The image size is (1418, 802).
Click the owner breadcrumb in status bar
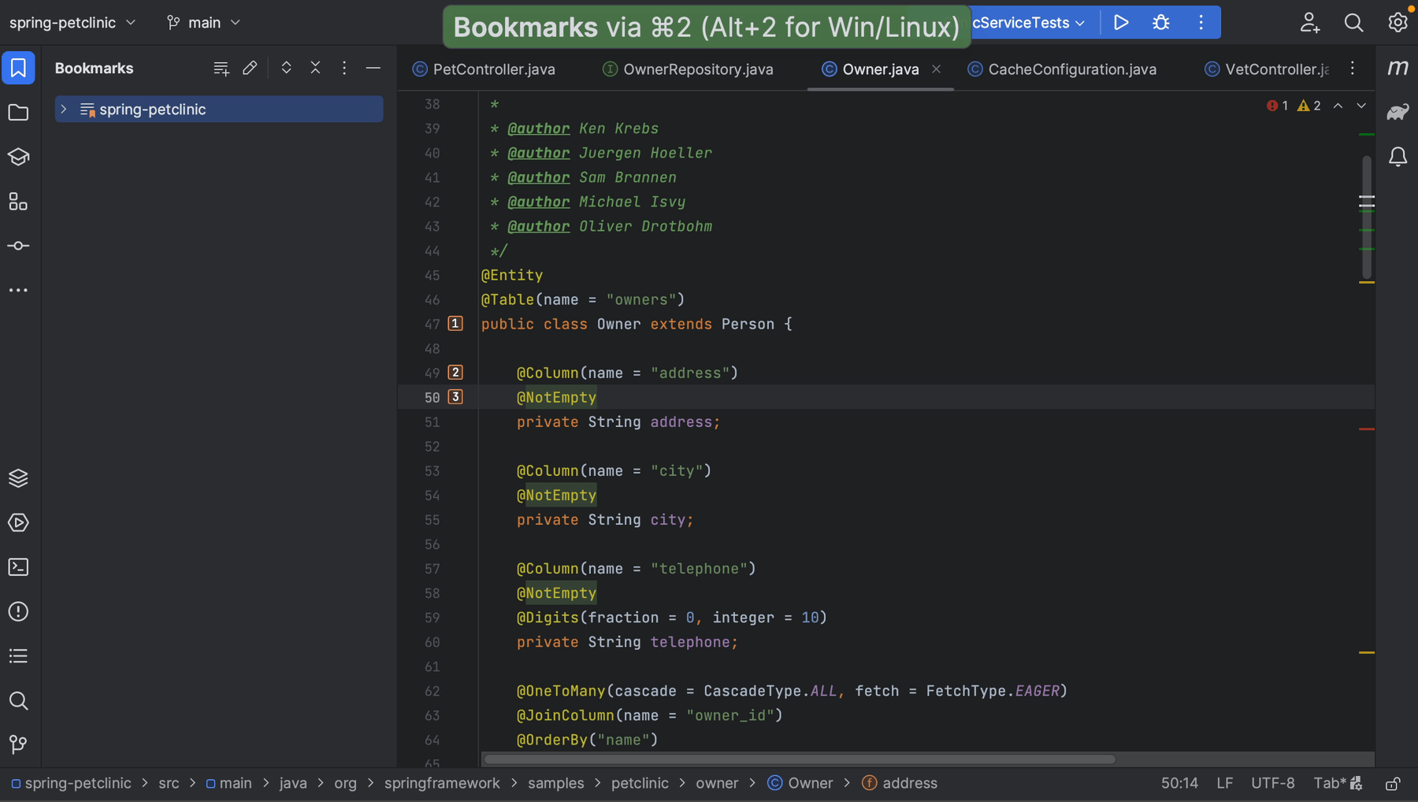click(717, 782)
